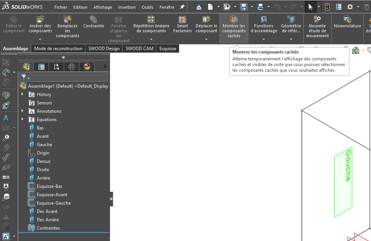
Task: Pin the menu bar with the pushpin
Action: [182, 7]
